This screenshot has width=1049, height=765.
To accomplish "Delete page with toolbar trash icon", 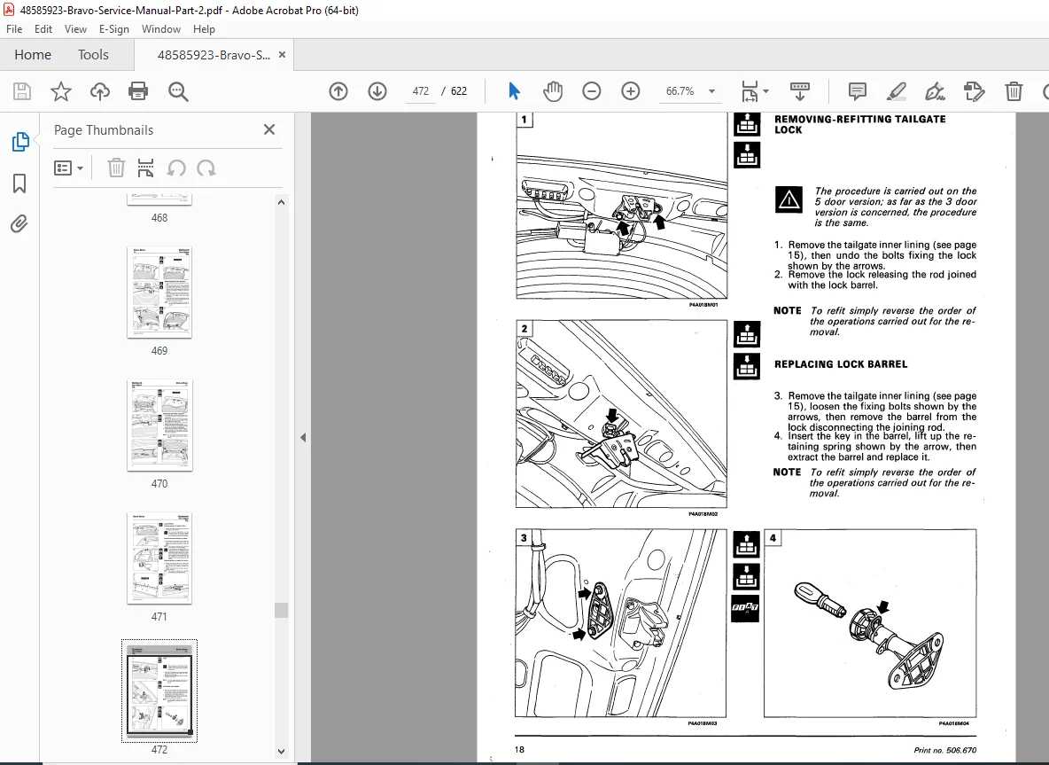I will click(x=1014, y=91).
